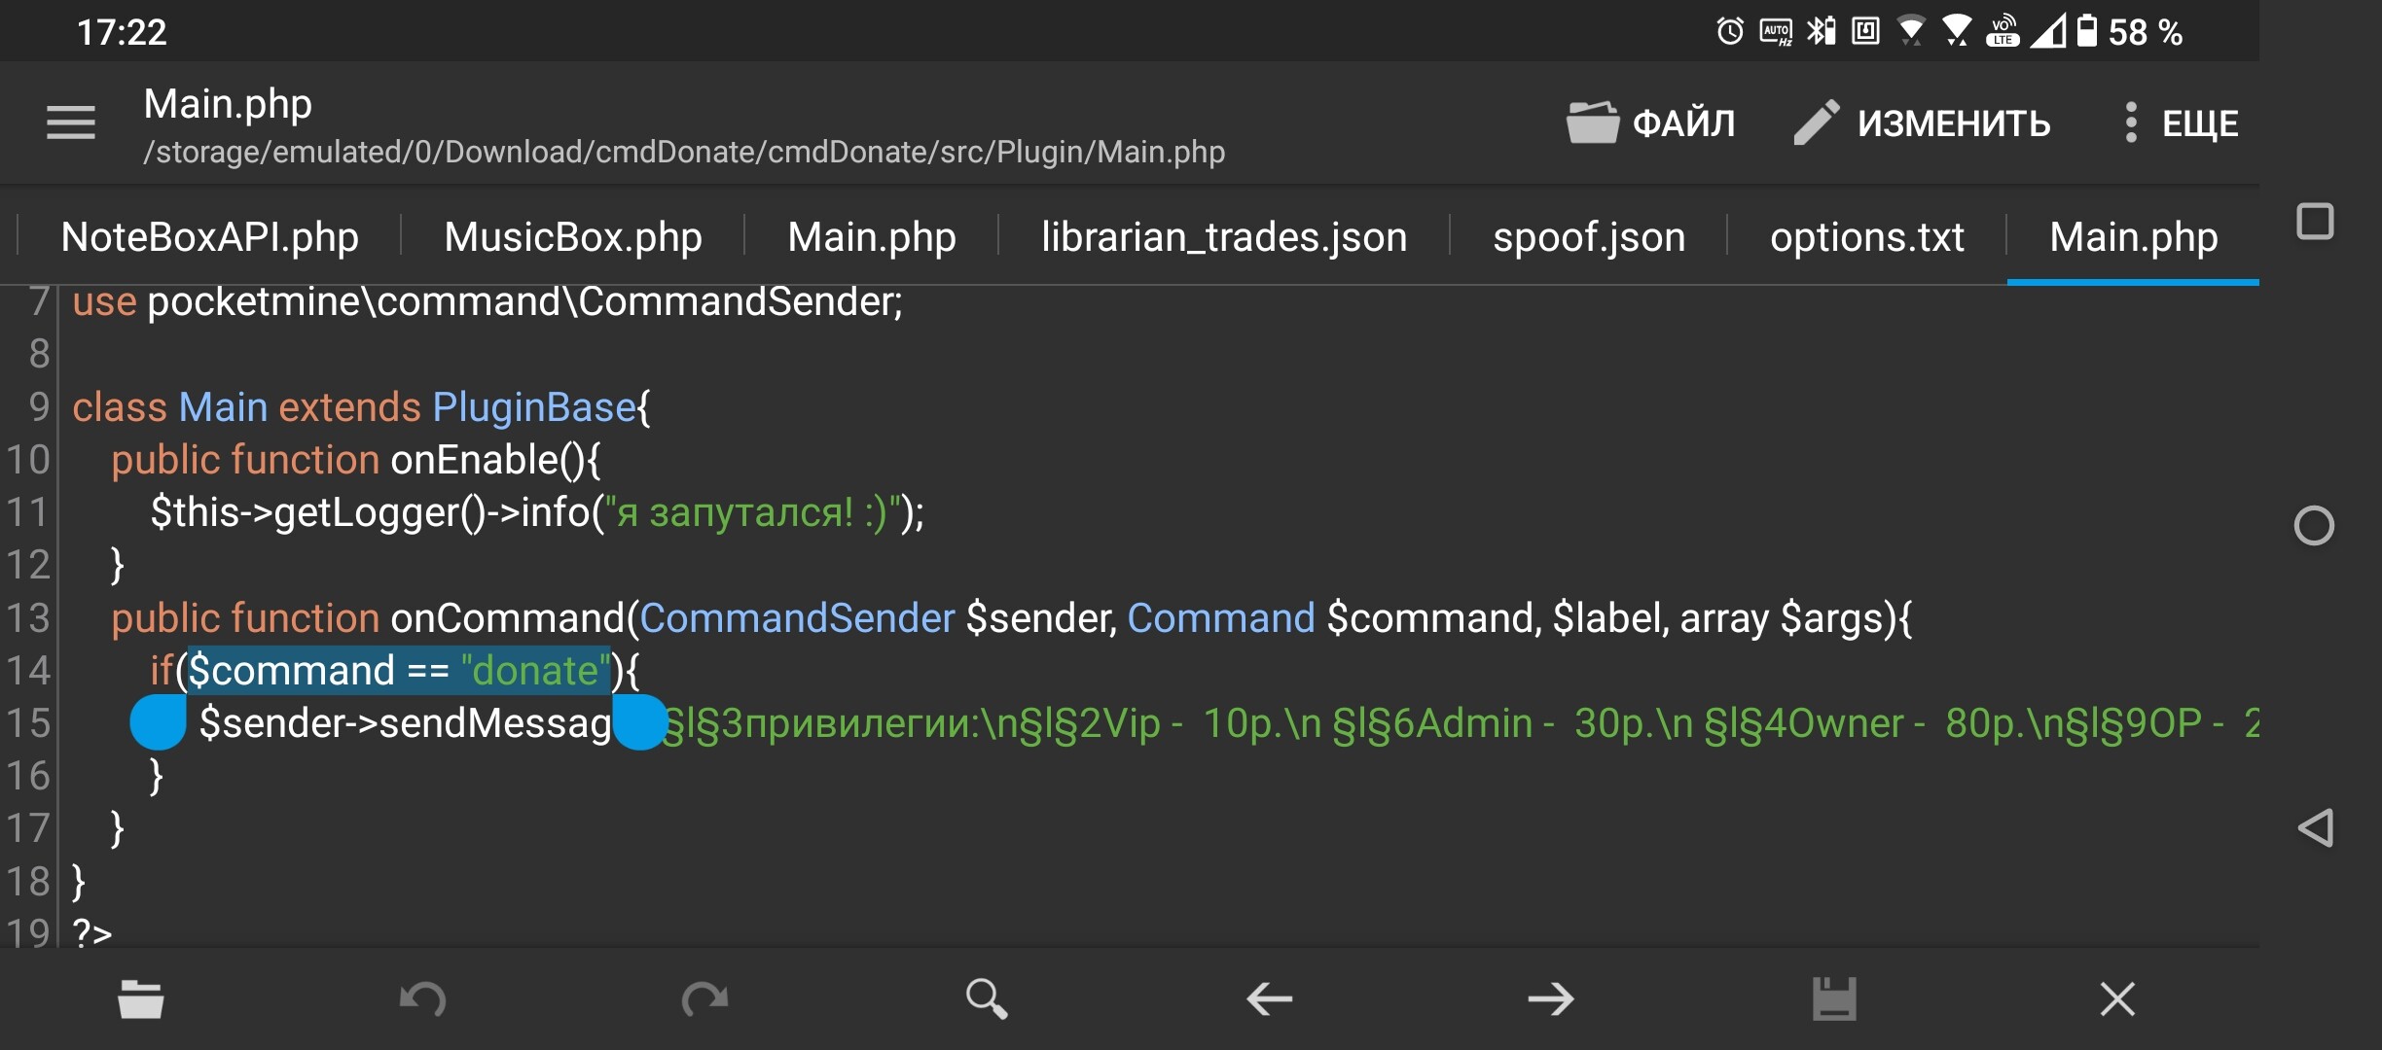This screenshot has width=2382, height=1050.
Task: Move cursor right with the right arrow
Action: click(1550, 998)
